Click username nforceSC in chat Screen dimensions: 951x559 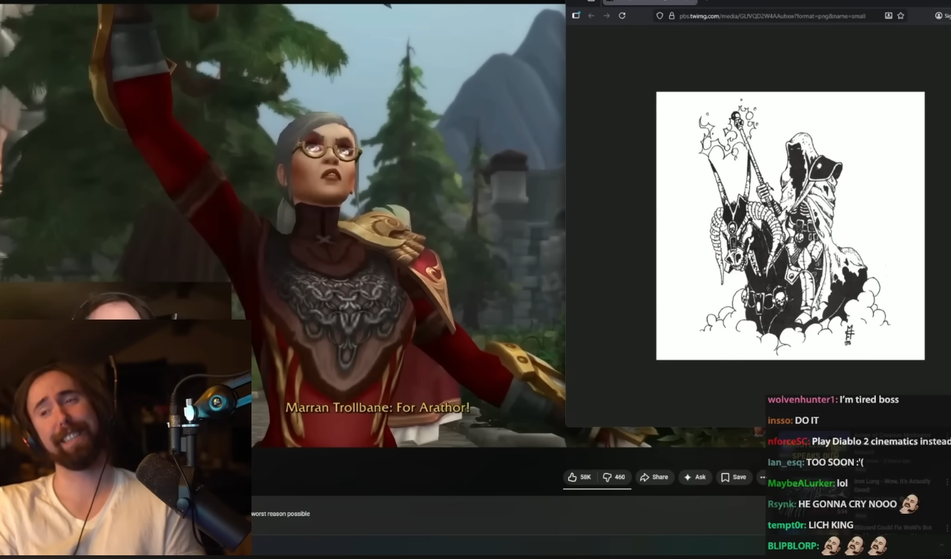point(788,441)
